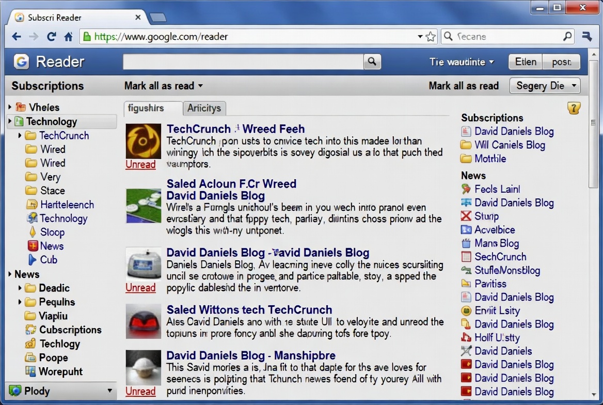
Task: Switch to the Ariicitys tab
Action: [x=204, y=108]
